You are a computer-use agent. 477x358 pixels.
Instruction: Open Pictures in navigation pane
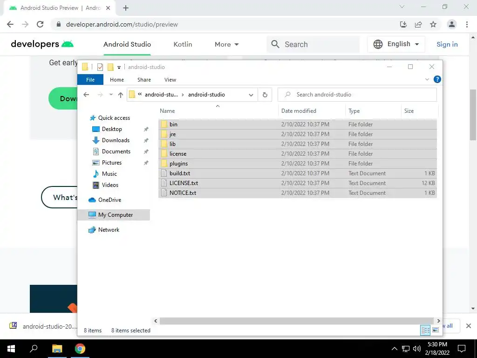tap(107, 163)
